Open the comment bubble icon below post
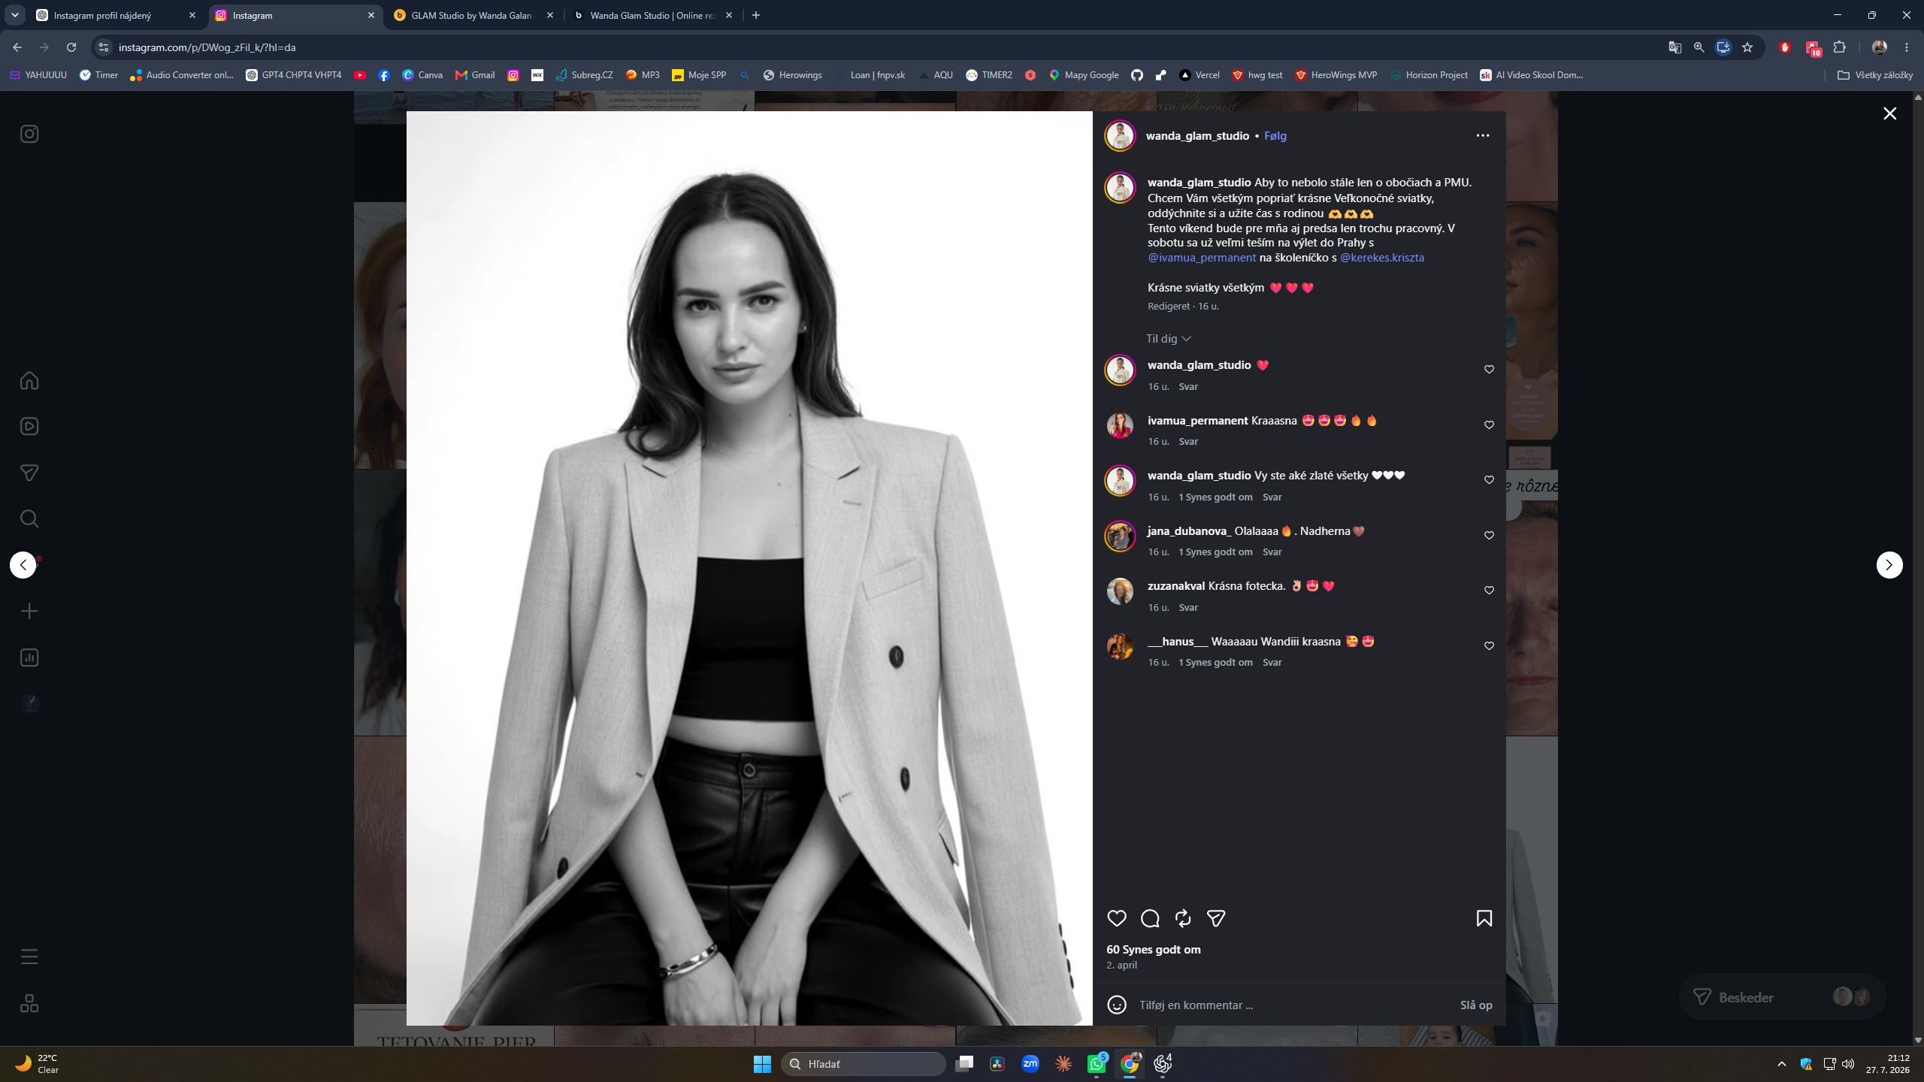The image size is (1924, 1082). [1150, 918]
